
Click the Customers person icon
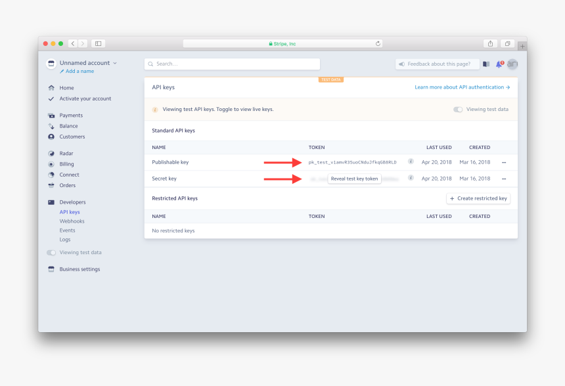(51, 137)
